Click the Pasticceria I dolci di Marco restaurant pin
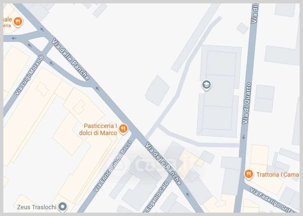 (x=123, y=129)
